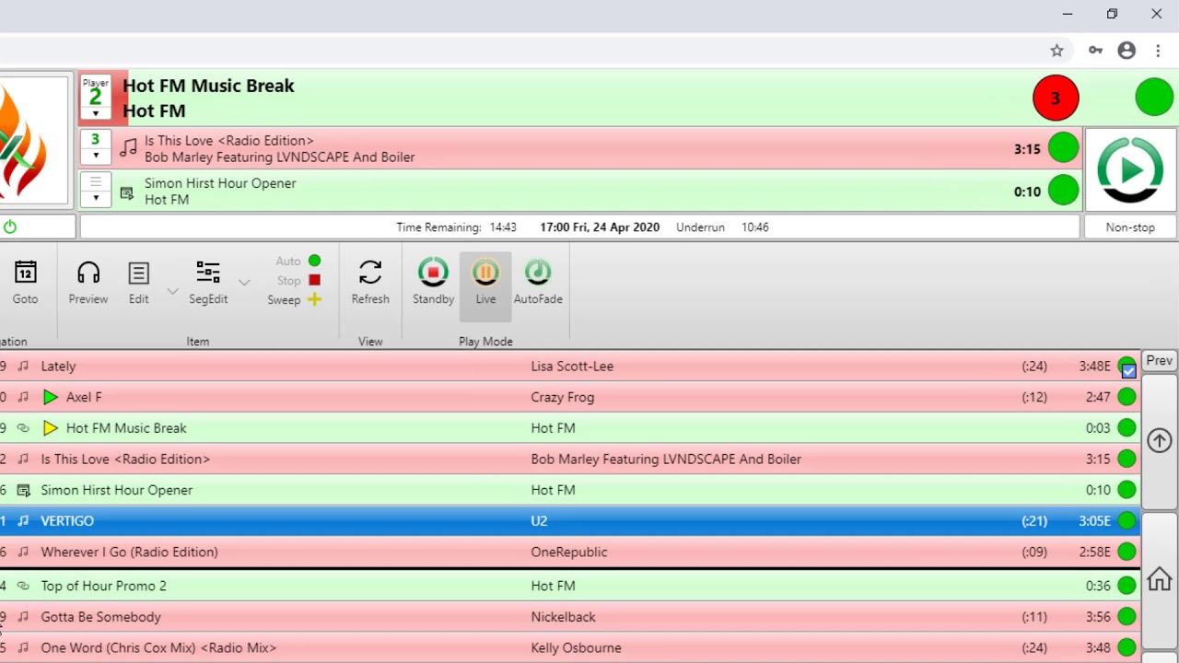
Task: Click the green dot on the Wherever I Go row
Action: tap(1126, 552)
